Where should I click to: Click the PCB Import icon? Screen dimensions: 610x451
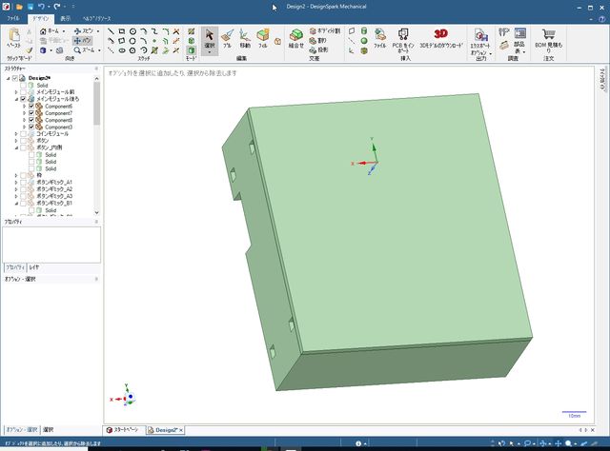point(403,40)
